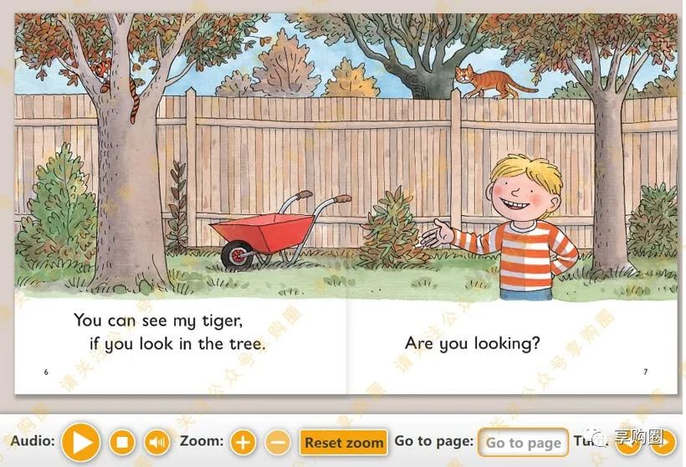This screenshot has width=686, height=467.
Task: Play the page audio
Action: 81,442
